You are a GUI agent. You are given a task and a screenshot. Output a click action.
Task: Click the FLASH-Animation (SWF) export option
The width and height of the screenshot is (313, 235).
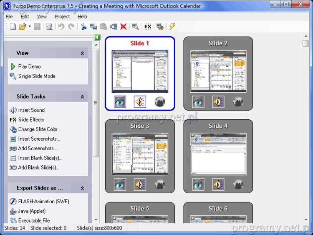[x=43, y=201]
